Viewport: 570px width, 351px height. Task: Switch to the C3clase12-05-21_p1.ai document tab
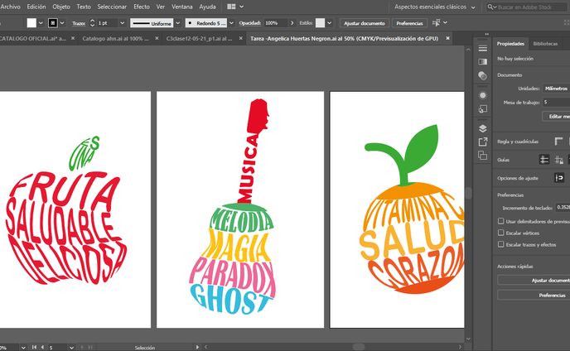199,38
